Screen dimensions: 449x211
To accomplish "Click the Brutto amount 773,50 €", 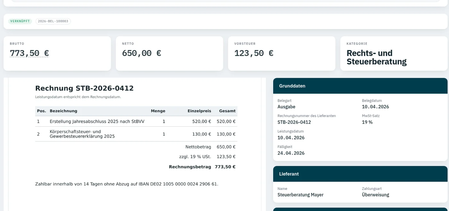I will click(29, 53).
